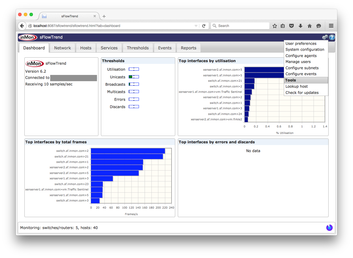Click the xenserver1.sf.inmon.com>3 frames bar
The width and height of the screenshot is (353, 258).
(102, 179)
